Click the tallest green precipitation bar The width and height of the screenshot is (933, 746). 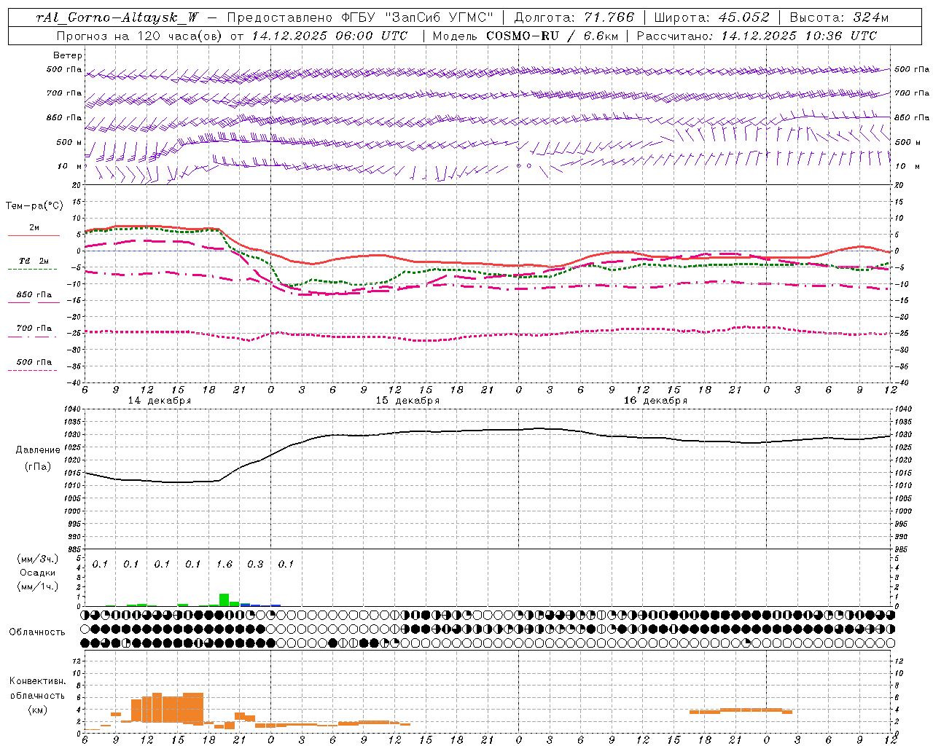click(x=224, y=600)
